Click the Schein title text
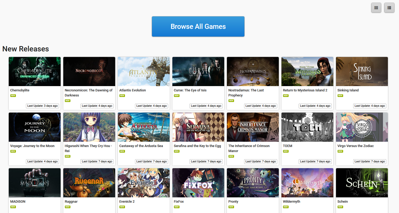Image resolution: width=399 pixels, height=213 pixels. click(343, 202)
